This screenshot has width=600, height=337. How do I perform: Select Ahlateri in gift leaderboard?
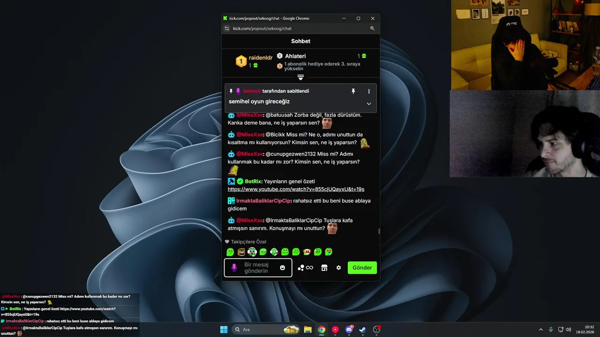coord(295,56)
